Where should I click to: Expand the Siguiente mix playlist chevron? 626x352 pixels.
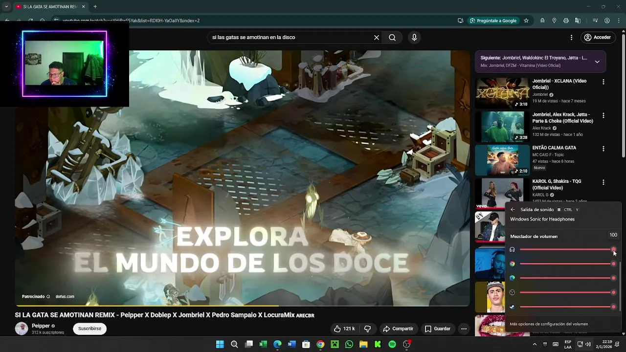tap(597, 62)
